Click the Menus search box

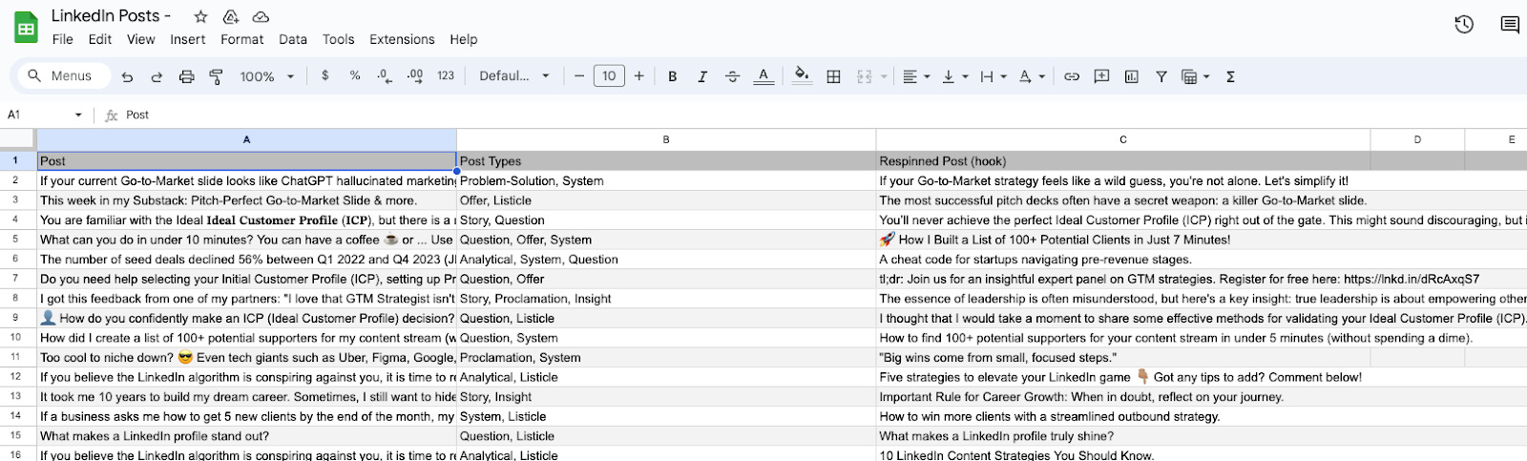[x=64, y=75]
